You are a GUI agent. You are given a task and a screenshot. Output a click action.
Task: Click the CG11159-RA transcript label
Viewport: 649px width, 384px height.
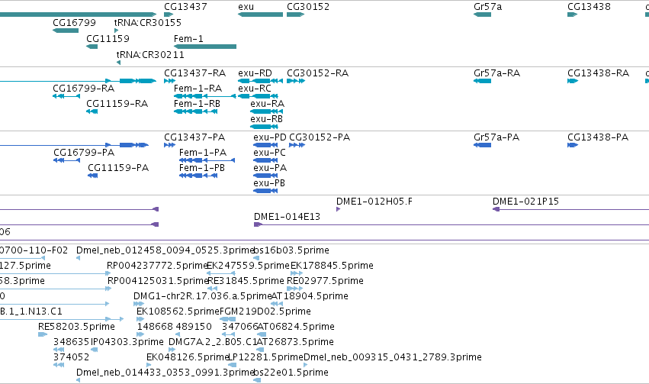(117, 104)
